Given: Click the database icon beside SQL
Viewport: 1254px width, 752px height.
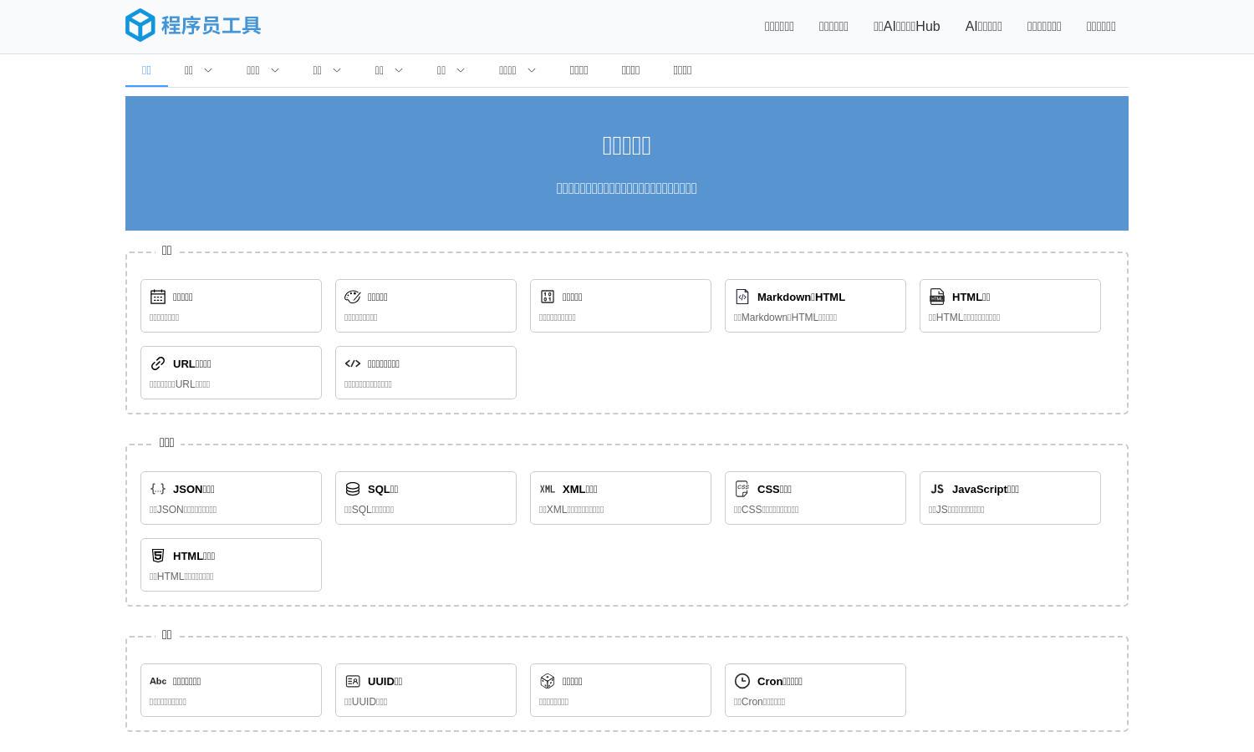Looking at the screenshot, I should (x=353, y=489).
